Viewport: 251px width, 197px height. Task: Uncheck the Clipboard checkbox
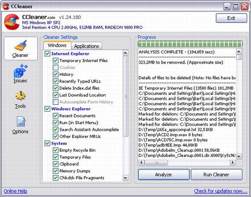click(55, 164)
